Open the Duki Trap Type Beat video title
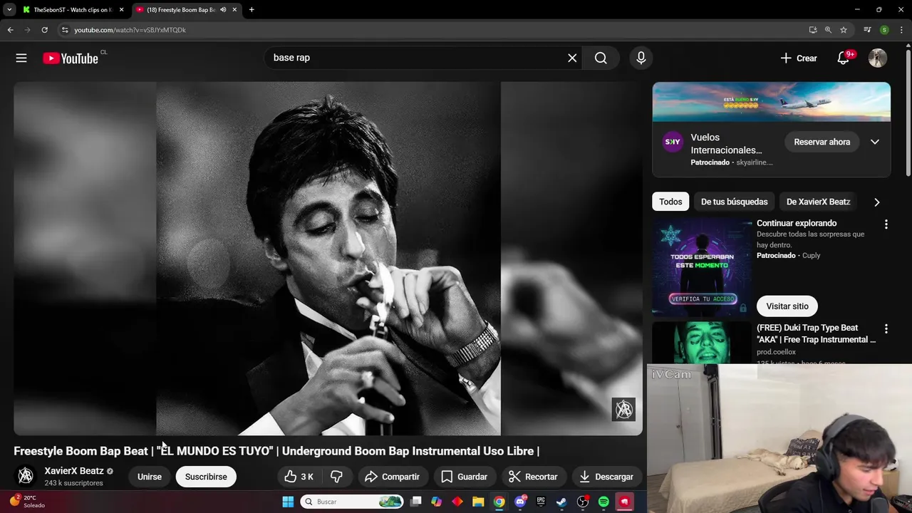The width and height of the screenshot is (912, 513). (817, 333)
